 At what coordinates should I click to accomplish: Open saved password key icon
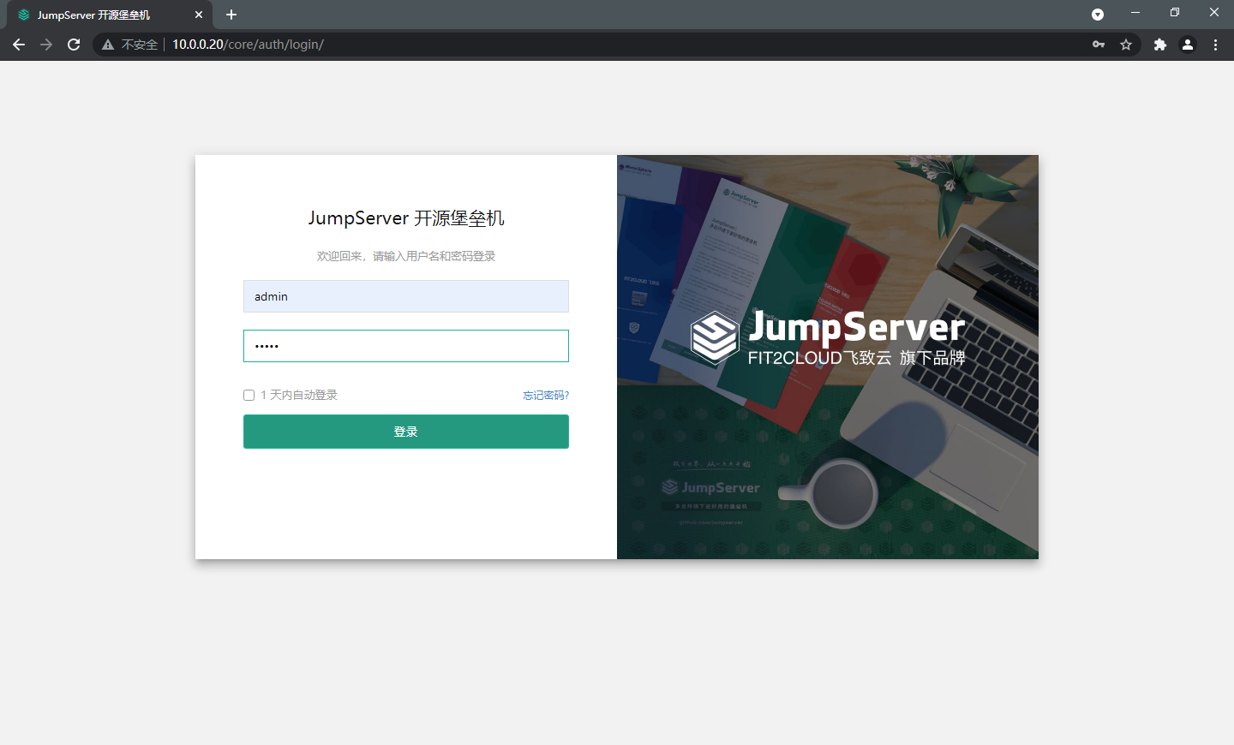point(1099,45)
